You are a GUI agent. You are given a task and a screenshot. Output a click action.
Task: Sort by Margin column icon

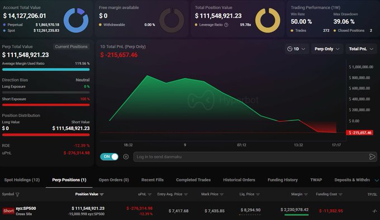306,194
